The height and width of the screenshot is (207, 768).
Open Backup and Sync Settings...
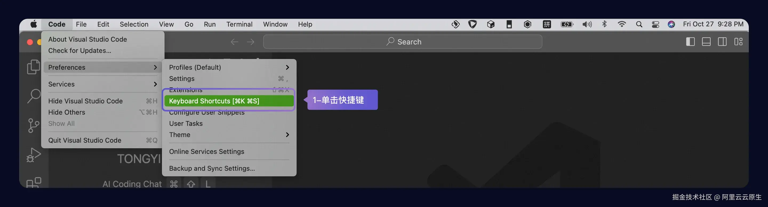tap(229, 169)
